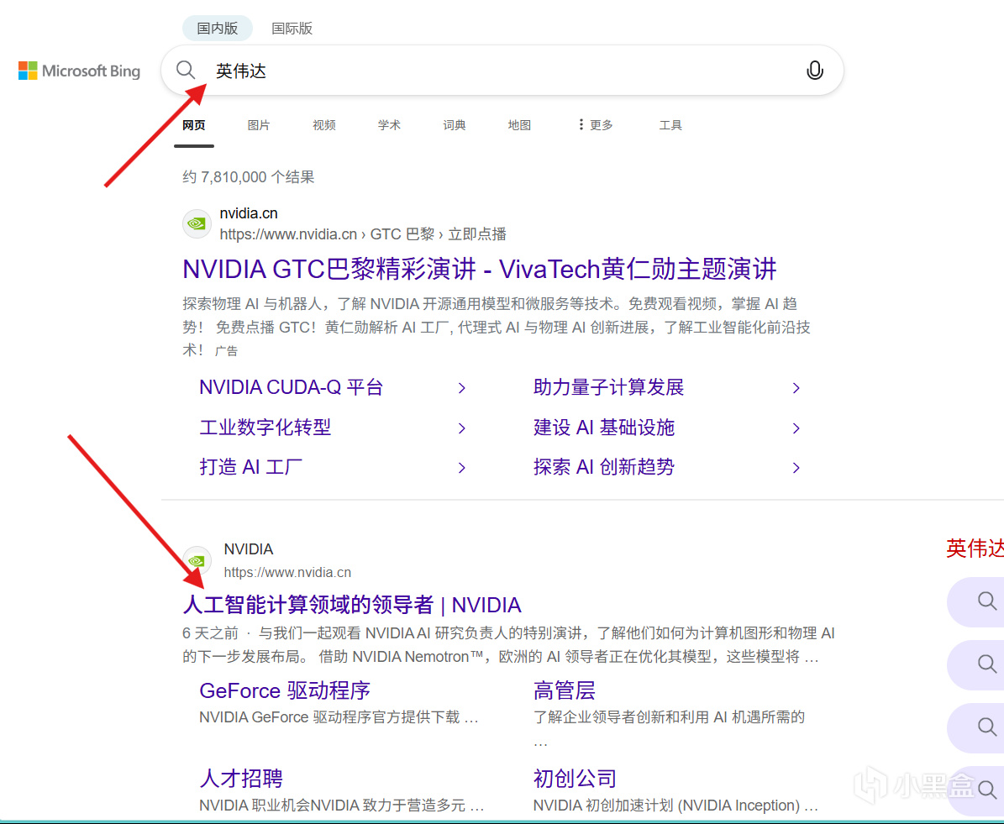Open NVIDIA GTC巴黎精彩演讲 result title

click(x=480, y=269)
